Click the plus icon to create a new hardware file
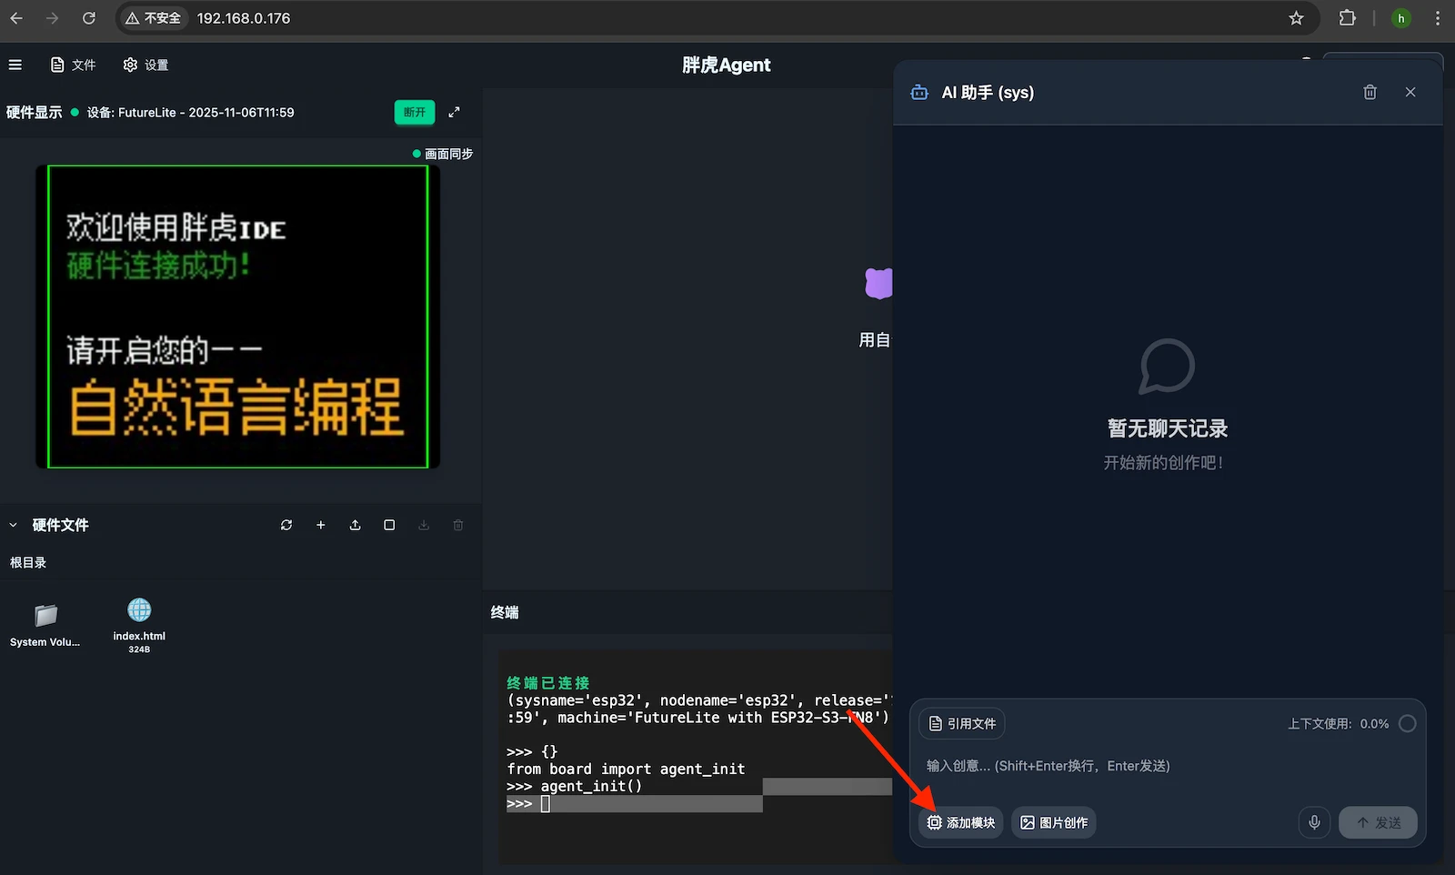Viewport: 1455px width, 875px height. pyautogui.click(x=321, y=525)
